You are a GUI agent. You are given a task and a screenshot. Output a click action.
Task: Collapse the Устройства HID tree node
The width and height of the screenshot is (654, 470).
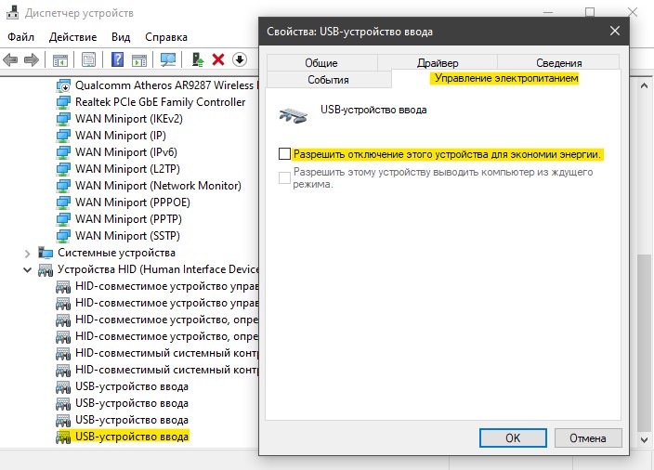pos(28,269)
